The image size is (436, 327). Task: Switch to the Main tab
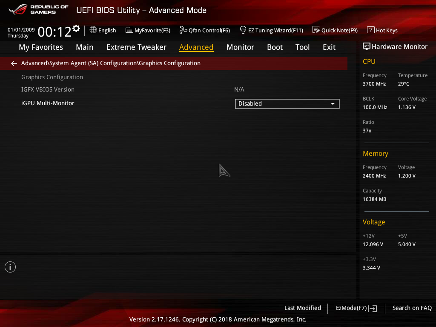[x=85, y=47]
